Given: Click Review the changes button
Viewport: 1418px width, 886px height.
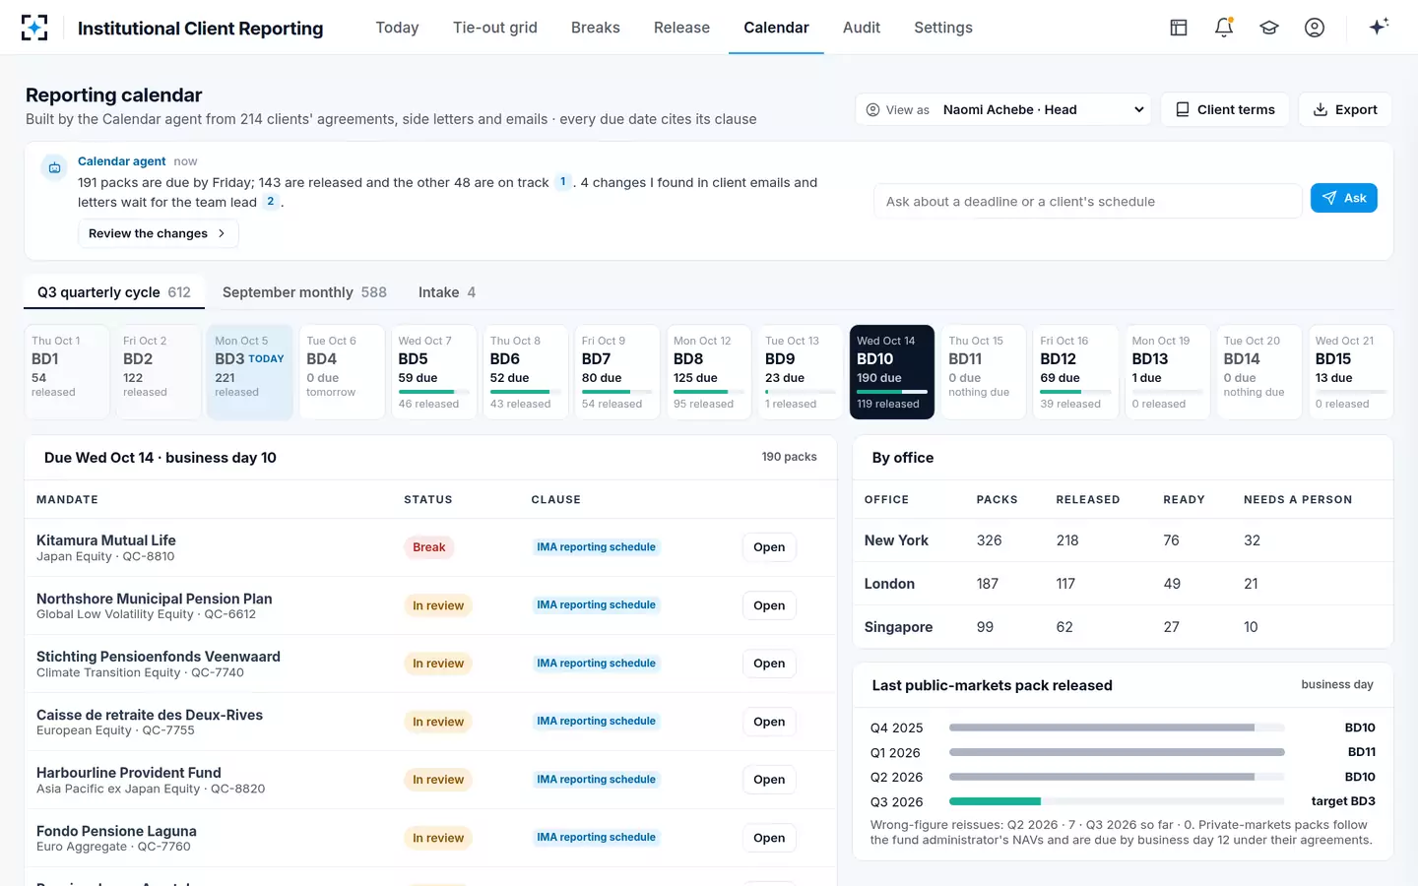Looking at the screenshot, I should click(x=158, y=233).
